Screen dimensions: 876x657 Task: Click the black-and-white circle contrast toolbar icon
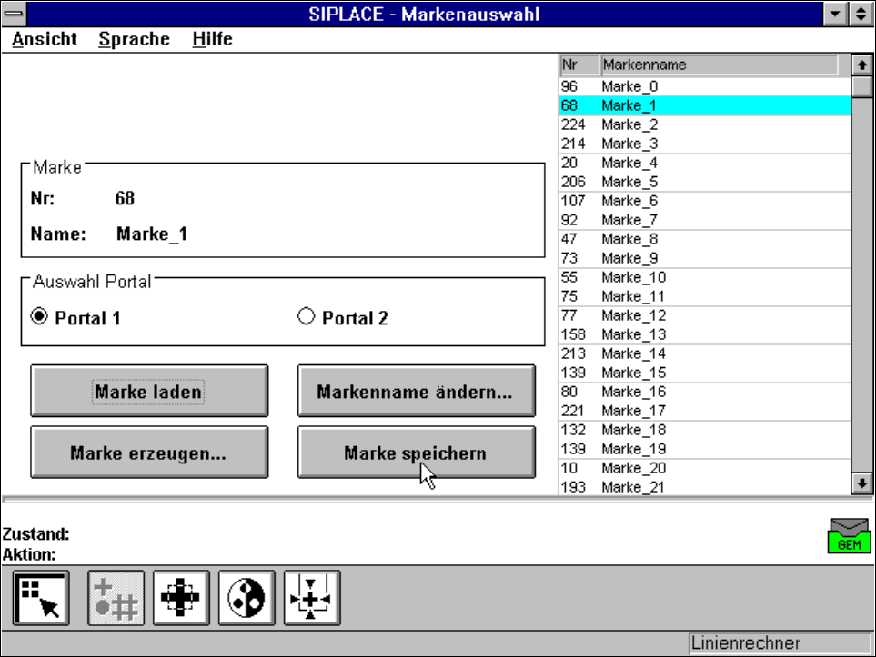click(x=247, y=598)
